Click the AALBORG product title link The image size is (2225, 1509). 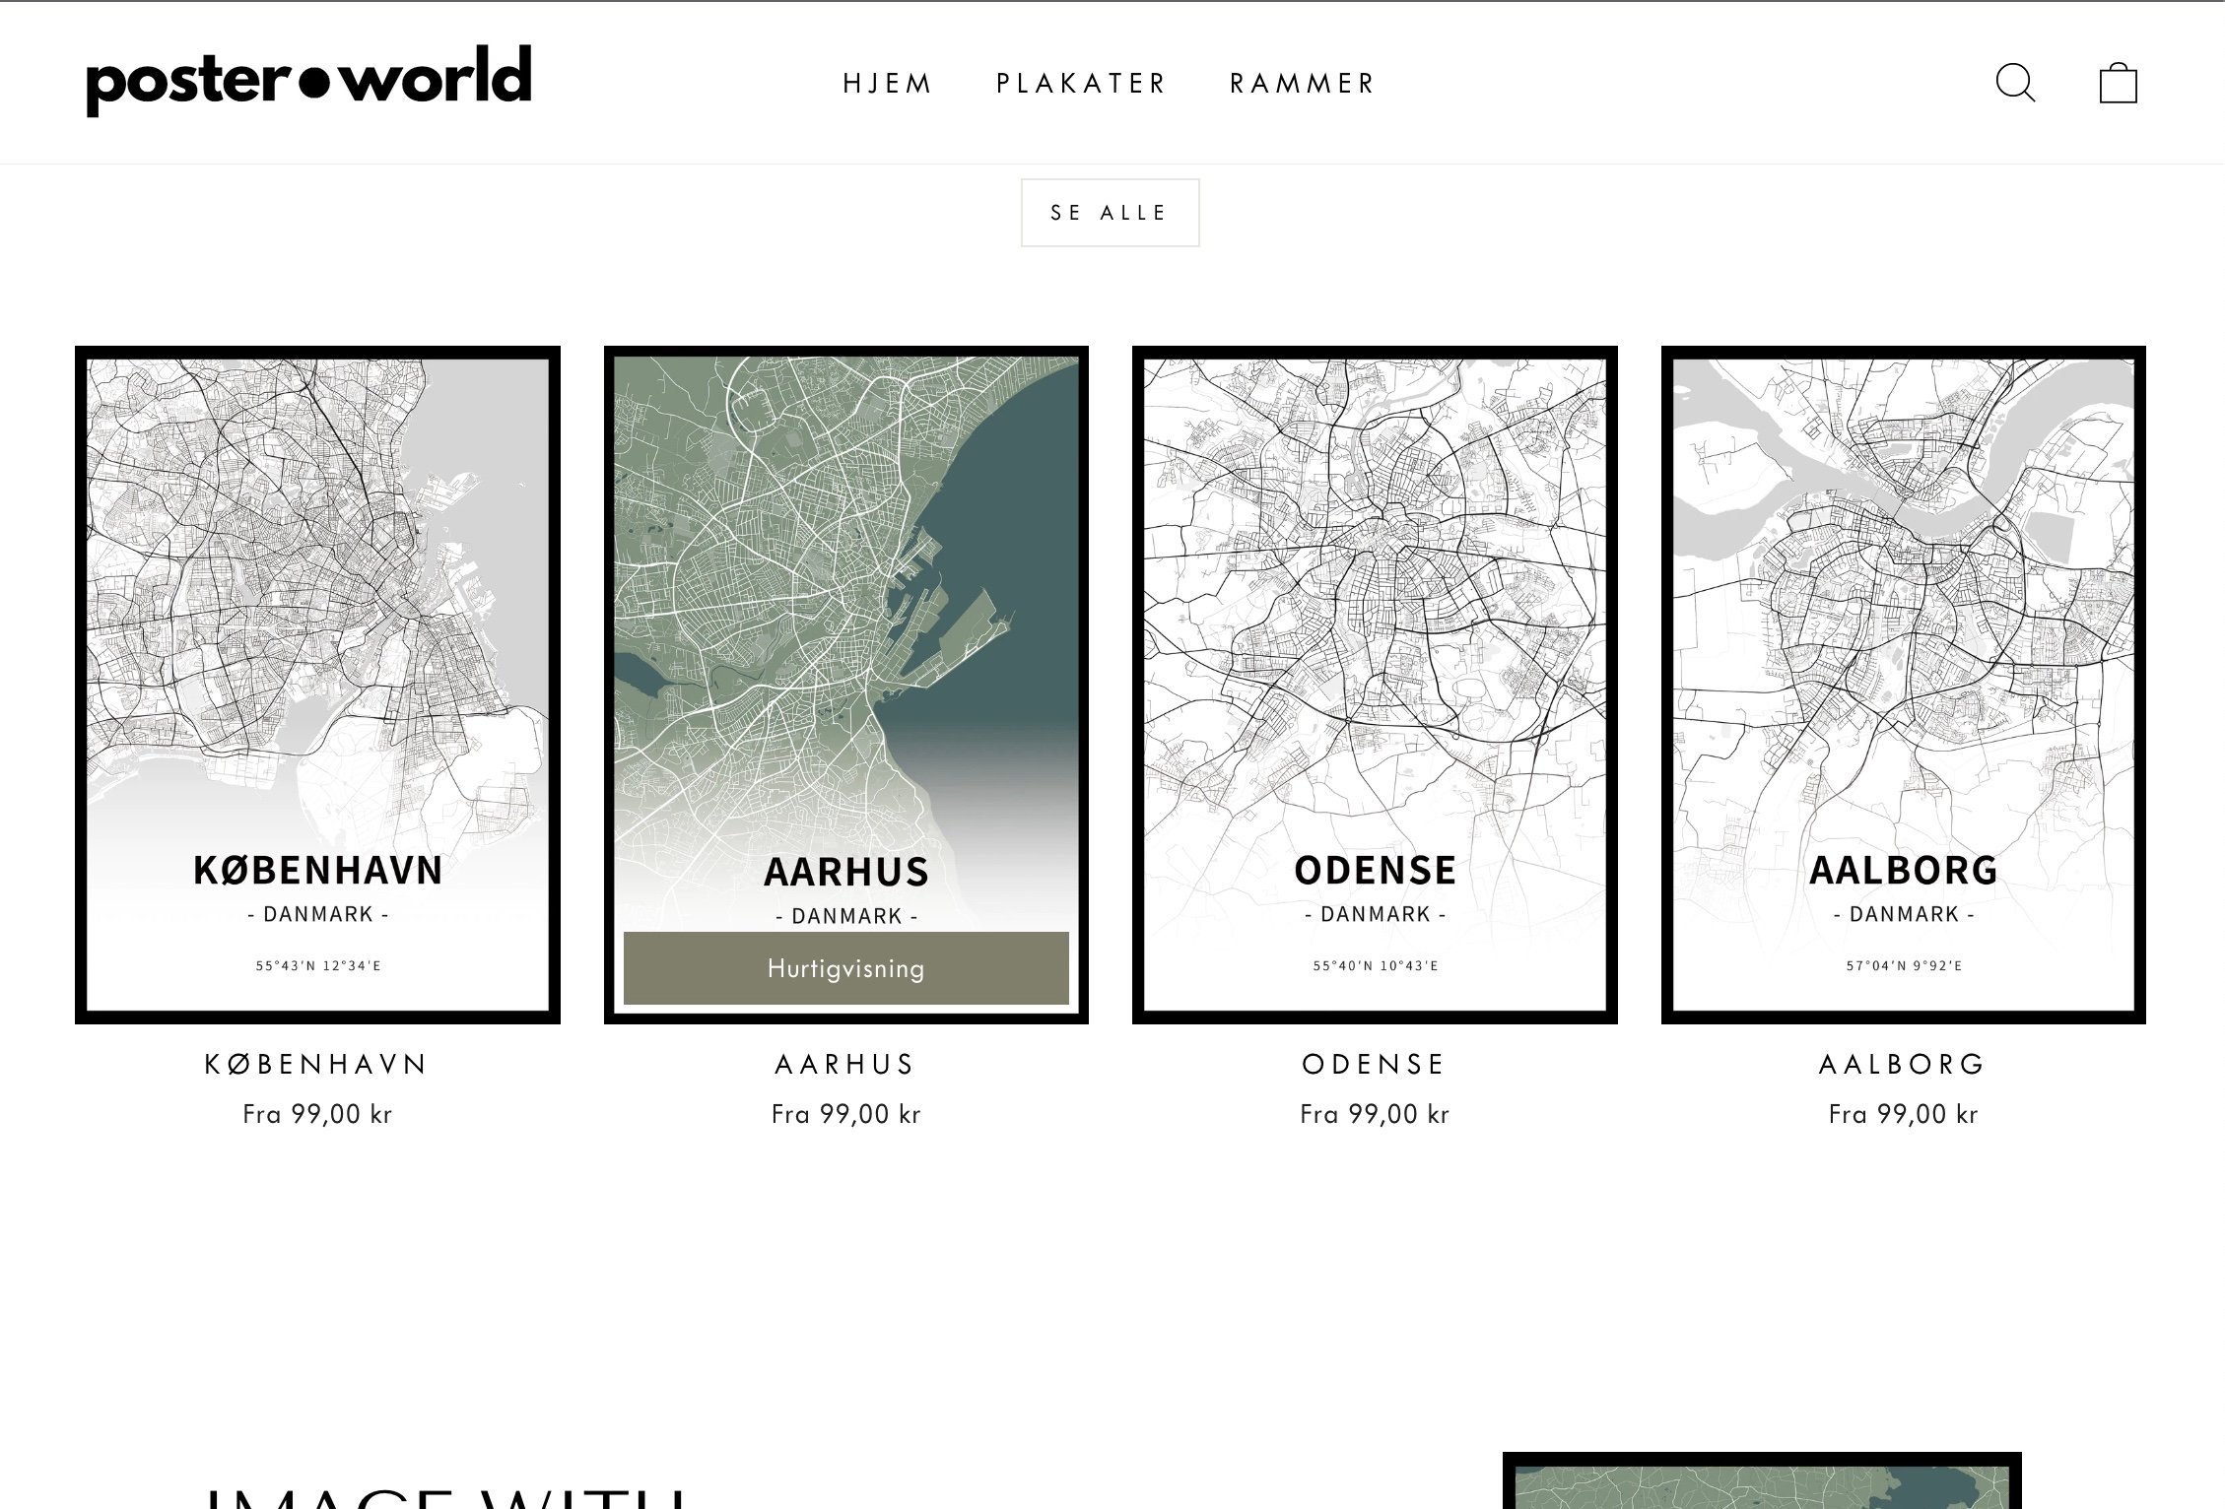1903,1064
